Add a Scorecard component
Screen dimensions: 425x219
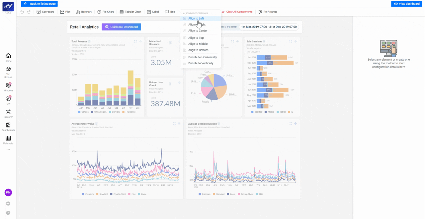pos(45,12)
